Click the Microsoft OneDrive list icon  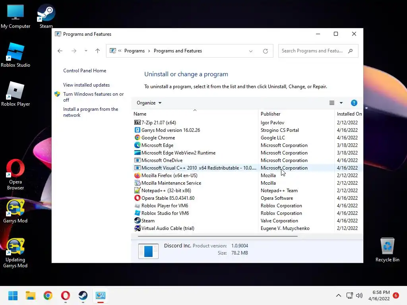pyautogui.click(x=137, y=160)
